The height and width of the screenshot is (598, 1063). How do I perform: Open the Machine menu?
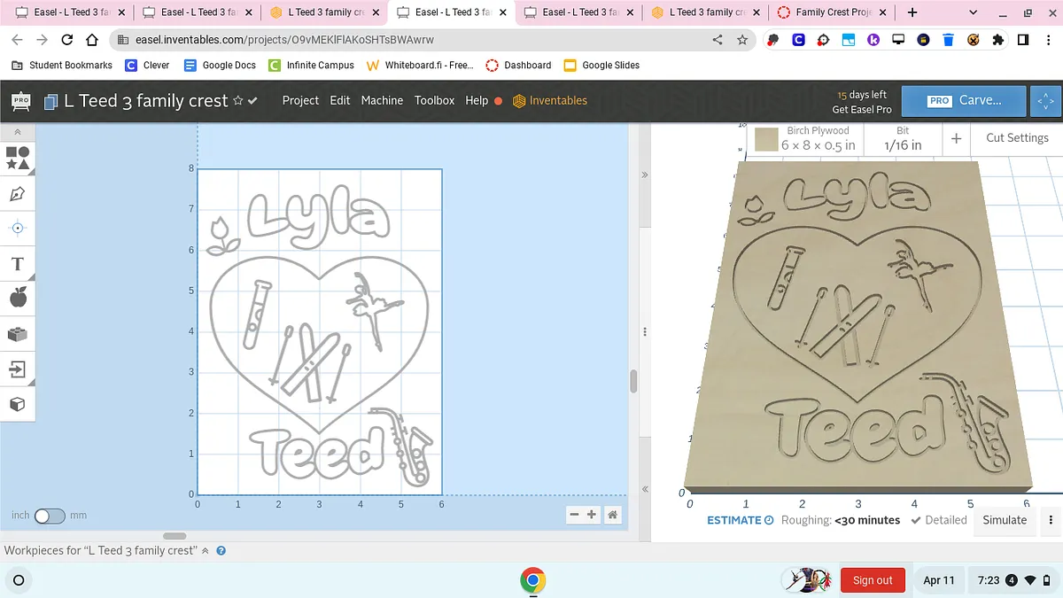382,101
